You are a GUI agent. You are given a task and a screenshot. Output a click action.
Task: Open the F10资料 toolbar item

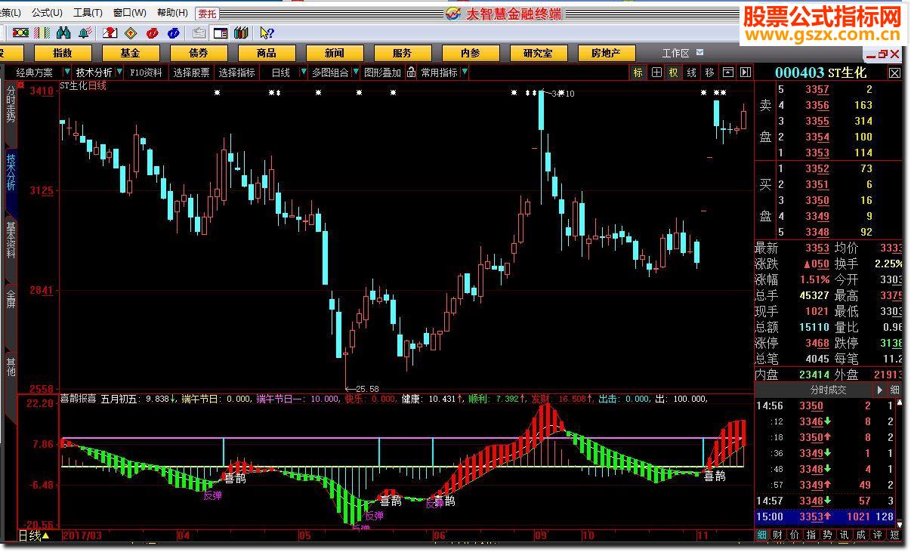[146, 72]
